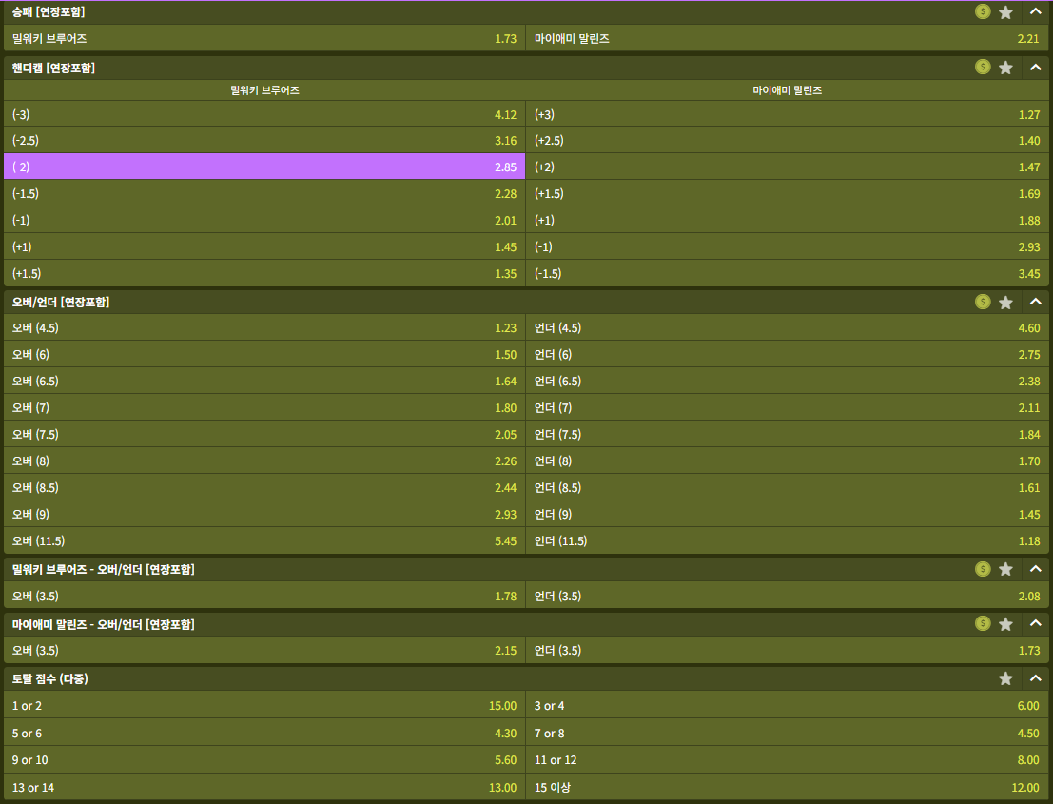Pick 언더 (8.5) at 1.61
This screenshot has width=1053, height=804.
click(787, 488)
